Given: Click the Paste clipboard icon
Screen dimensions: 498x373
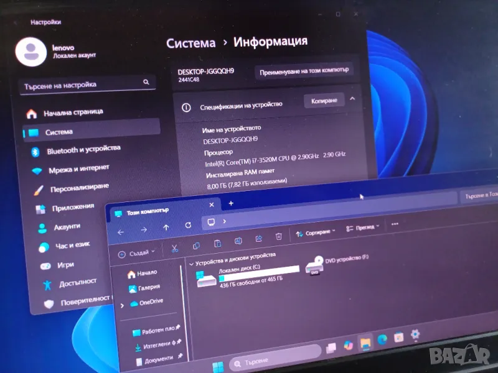Looking at the screenshot, I should coord(217,244).
